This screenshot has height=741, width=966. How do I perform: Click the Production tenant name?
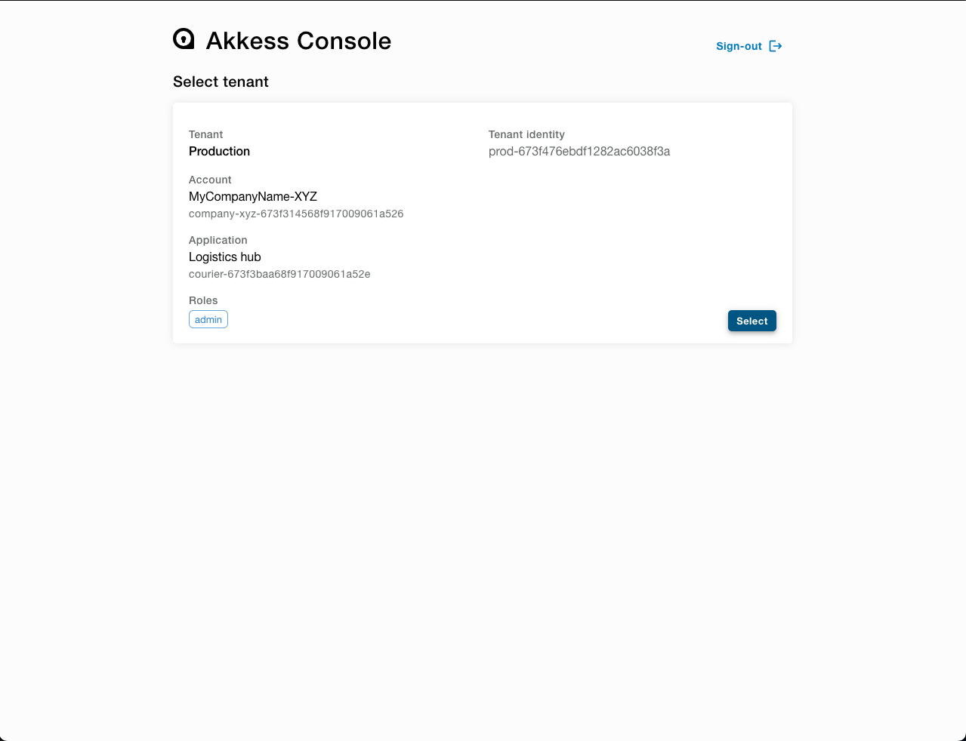click(219, 151)
